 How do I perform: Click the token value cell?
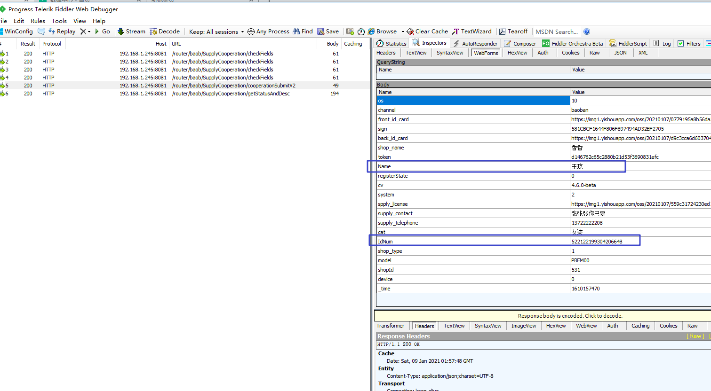(x=640, y=157)
